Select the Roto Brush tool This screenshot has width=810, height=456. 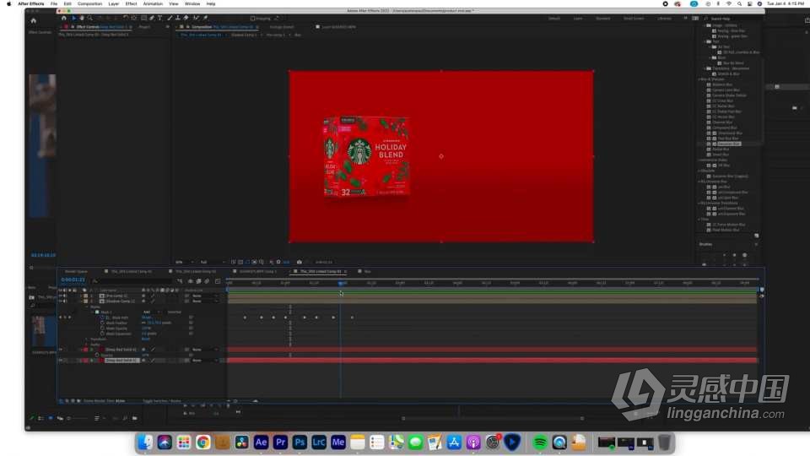pyautogui.click(x=196, y=18)
